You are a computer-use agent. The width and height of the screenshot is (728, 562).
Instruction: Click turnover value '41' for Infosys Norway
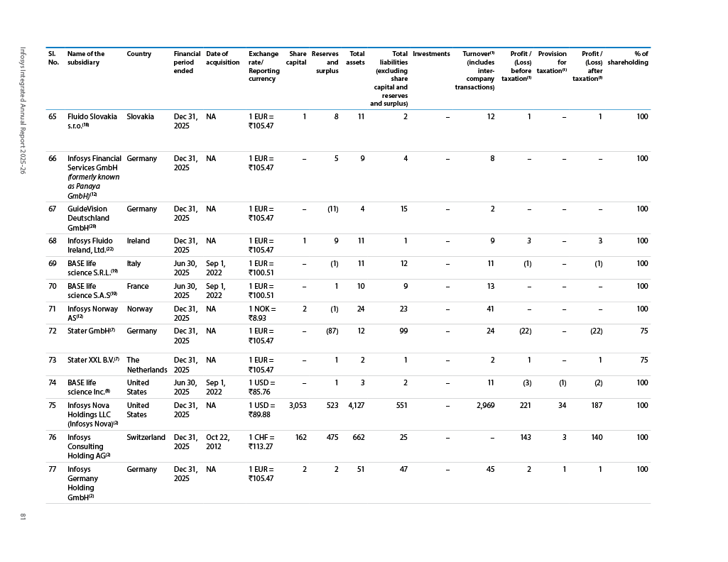(490, 309)
